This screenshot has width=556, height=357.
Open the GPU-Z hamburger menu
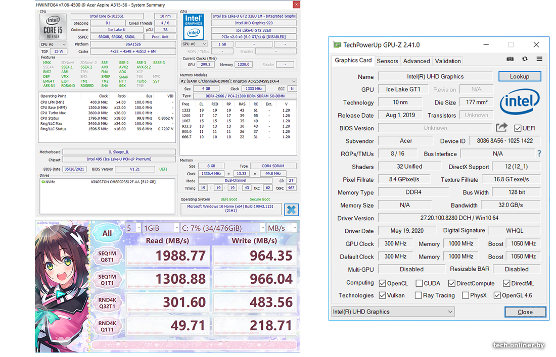click(539, 59)
